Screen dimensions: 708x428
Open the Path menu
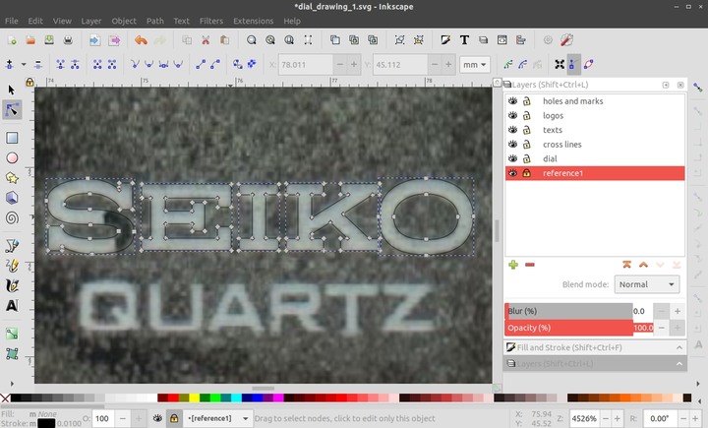tap(155, 21)
